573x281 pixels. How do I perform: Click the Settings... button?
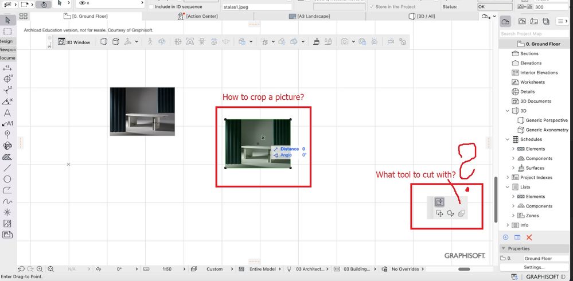click(534, 267)
